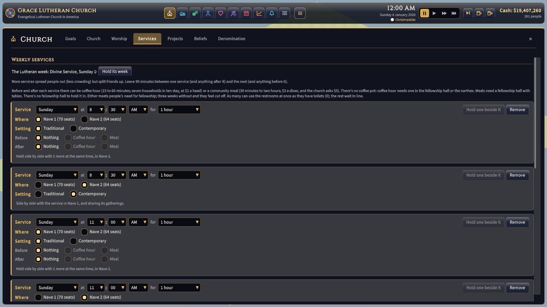Pause the game time
Viewport: 547px width, 307px height.
424,13
